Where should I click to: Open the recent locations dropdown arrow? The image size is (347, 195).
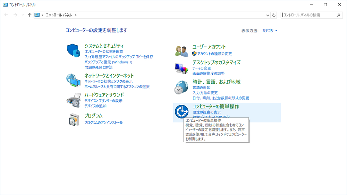coord(23,15)
